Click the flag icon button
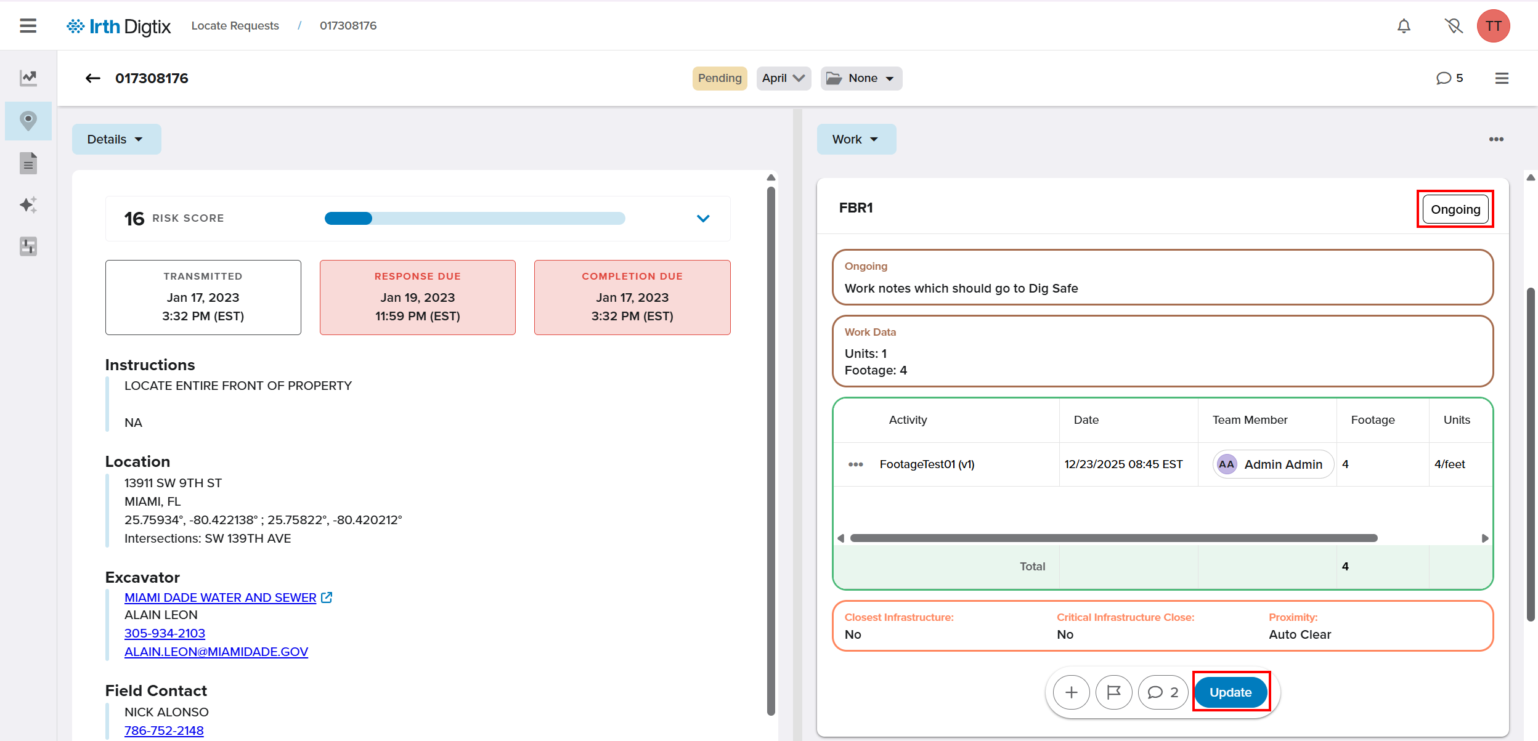This screenshot has width=1538, height=741. click(1113, 692)
